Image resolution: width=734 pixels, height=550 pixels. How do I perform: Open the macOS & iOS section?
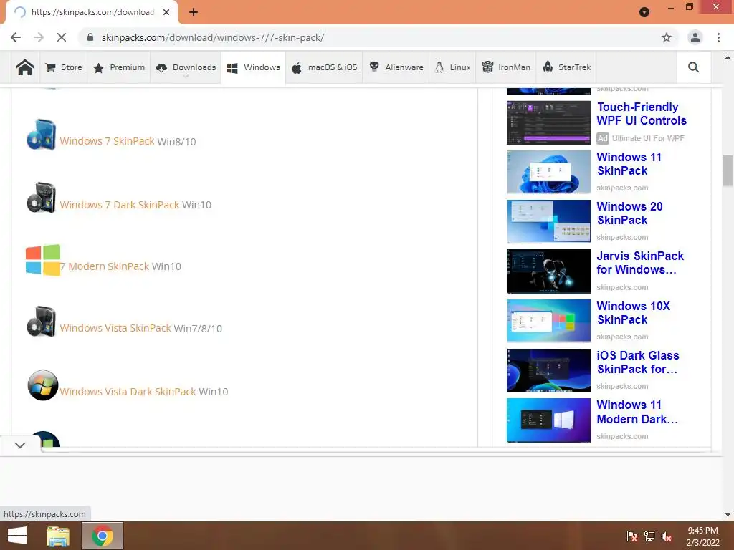[325, 67]
